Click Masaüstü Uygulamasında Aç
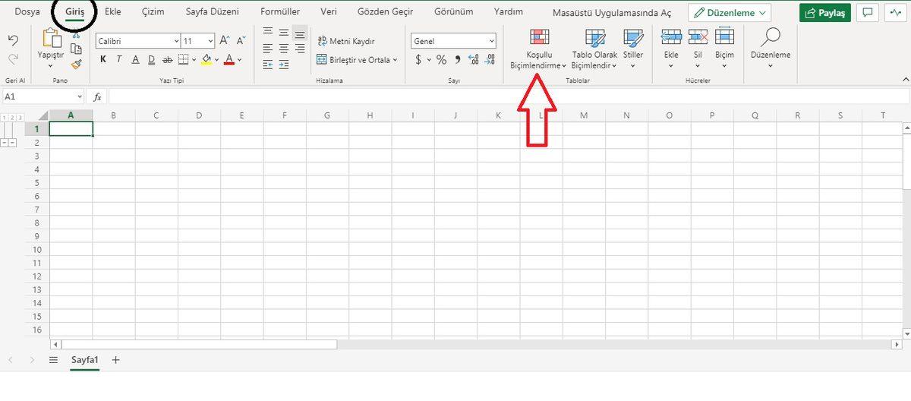The width and height of the screenshot is (911, 401). pos(612,14)
